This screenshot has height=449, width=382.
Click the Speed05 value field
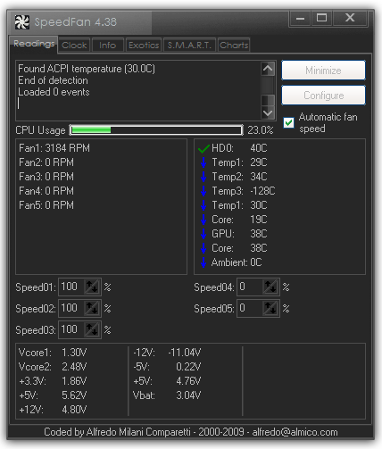[250, 308]
